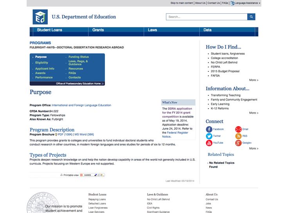This screenshot has width=288, height=213.
Task: Open the FAFSA link
Action: pos(215,75)
